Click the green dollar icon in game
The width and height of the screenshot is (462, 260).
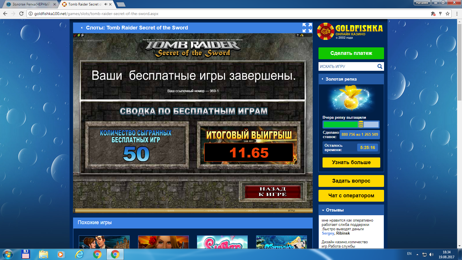point(79,35)
